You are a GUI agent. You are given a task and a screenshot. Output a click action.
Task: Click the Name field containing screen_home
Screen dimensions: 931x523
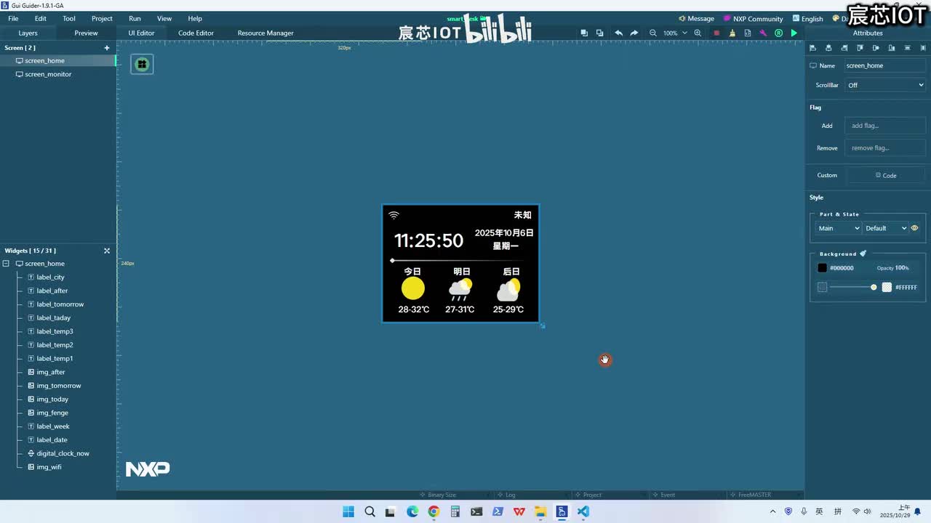pyautogui.click(x=885, y=65)
